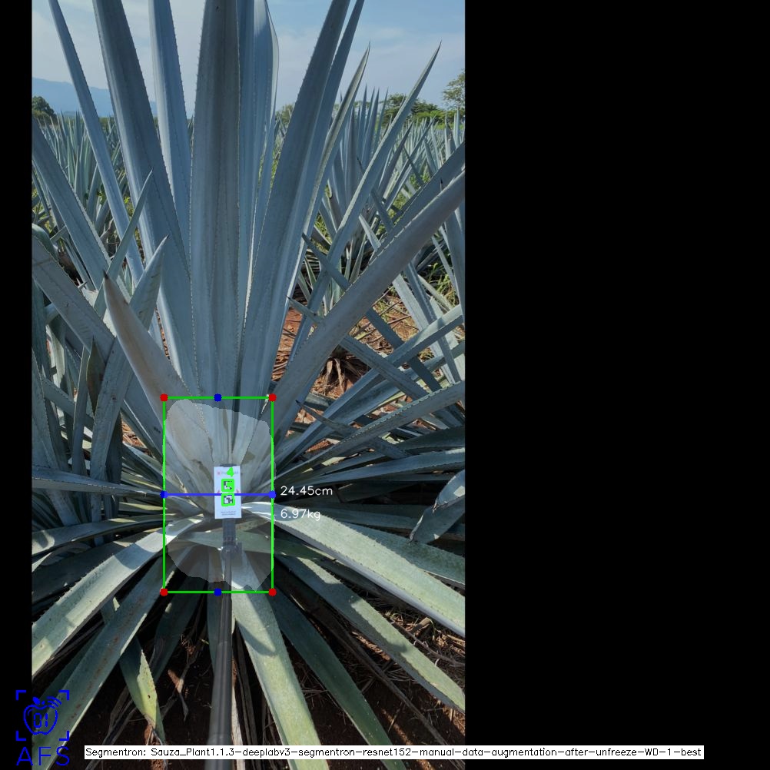Viewport: 770px width, 770px height.
Task: Click the top-left red corner of the bounding box
Action: [164, 397]
